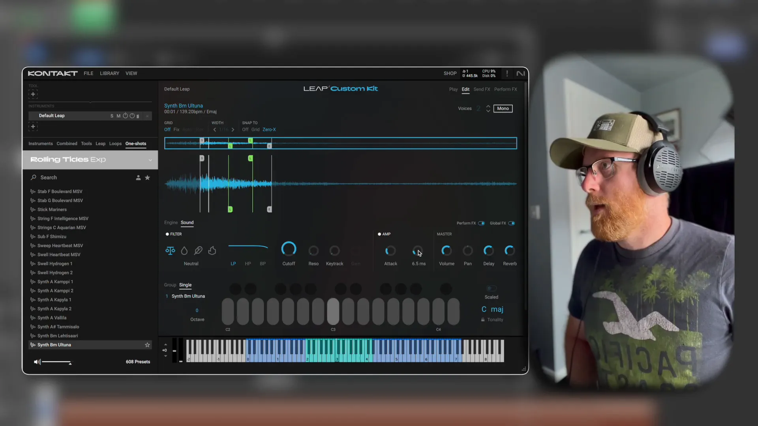Add a new tool slot with plus button
Screen dimensions: 758x426
33,94
